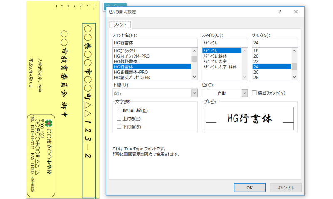
Task: Click the font name input field
Action: 154,43
